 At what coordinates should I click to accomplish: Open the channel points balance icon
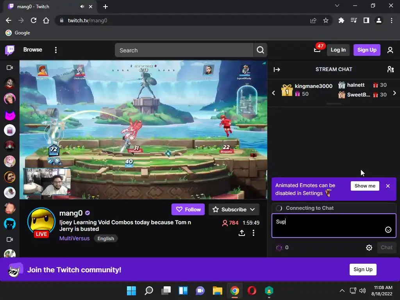[x=279, y=247]
